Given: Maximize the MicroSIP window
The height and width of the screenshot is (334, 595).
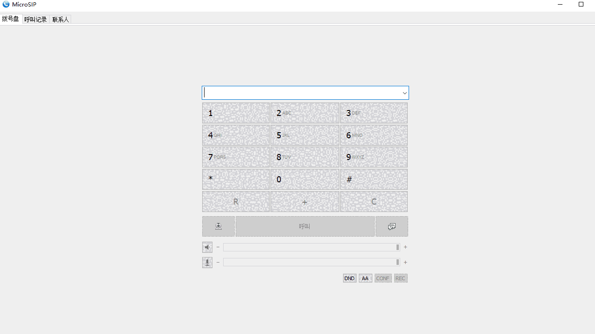Looking at the screenshot, I should pos(581,5).
